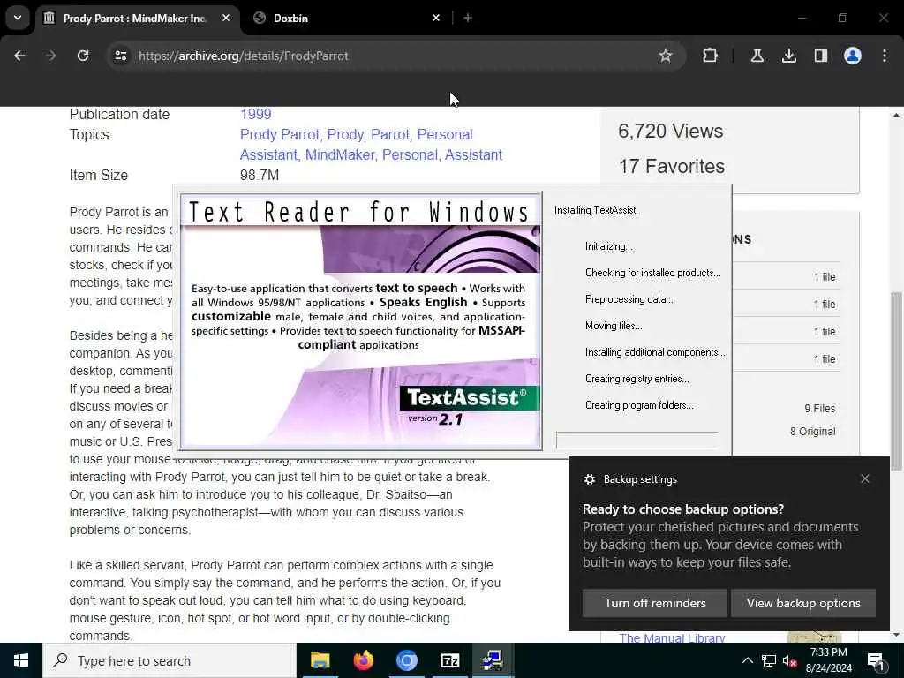Open Chromium browser from the taskbar
The height and width of the screenshot is (678, 904).
[x=406, y=660]
